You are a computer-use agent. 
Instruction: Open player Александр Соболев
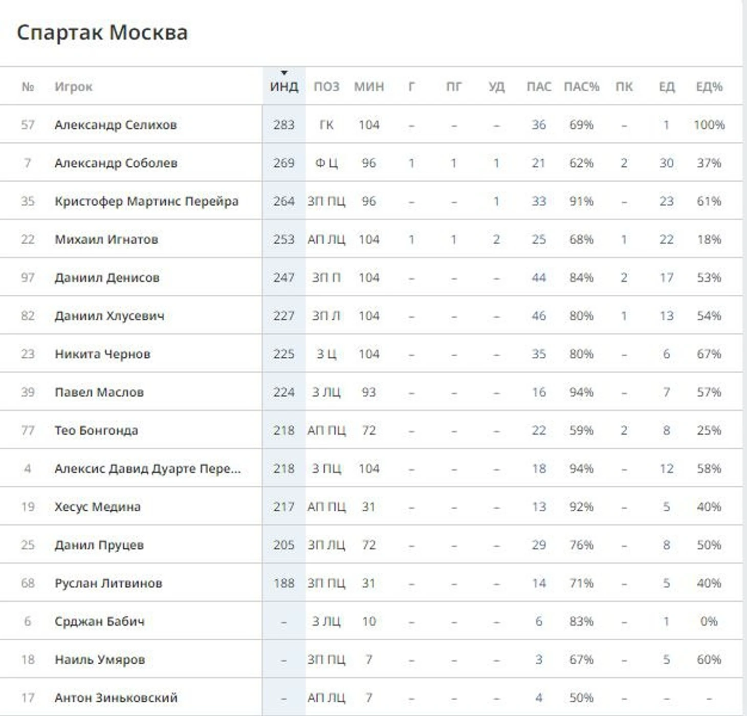click(x=116, y=163)
